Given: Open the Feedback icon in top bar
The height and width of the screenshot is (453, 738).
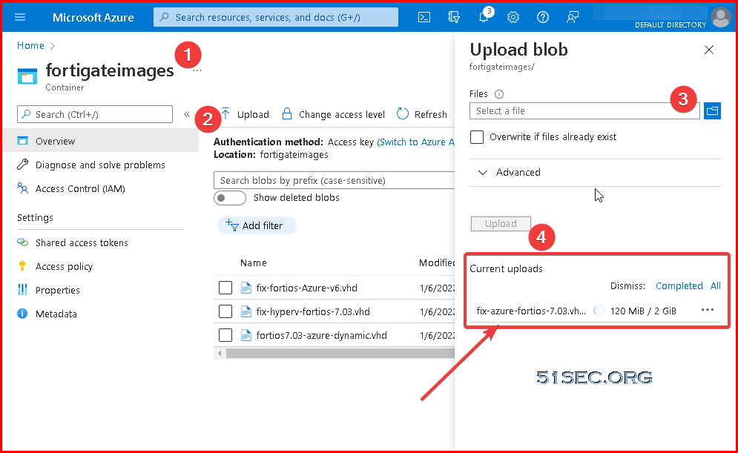Looking at the screenshot, I should point(573,17).
